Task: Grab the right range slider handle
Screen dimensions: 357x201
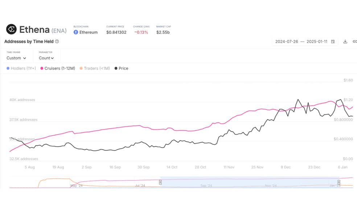Action: [339, 182]
